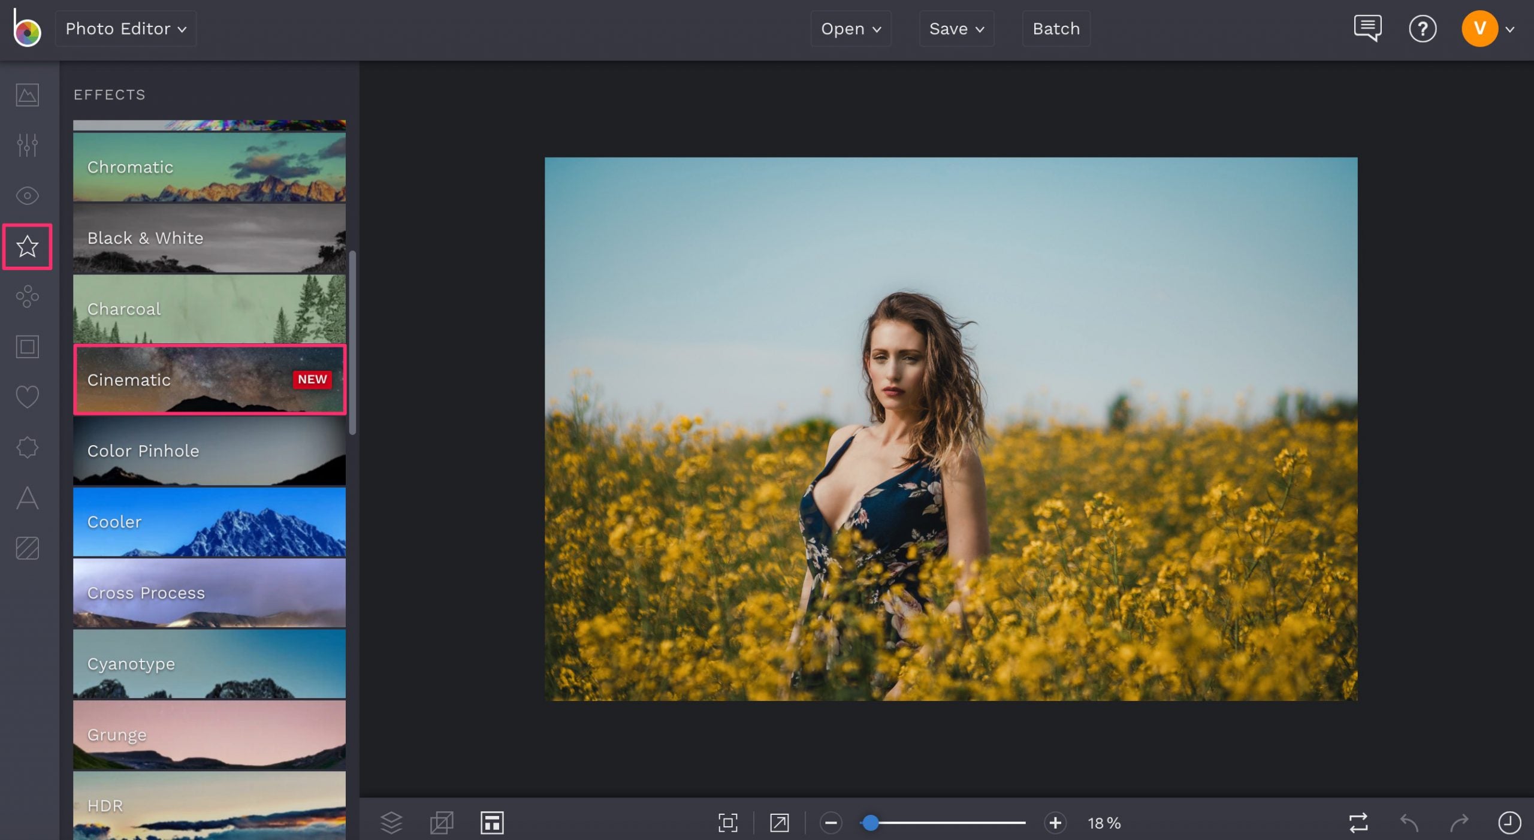The width and height of the screenshot is (1534, 840).
Task: Expand the Save dropdown
Action: click(956, 28)
